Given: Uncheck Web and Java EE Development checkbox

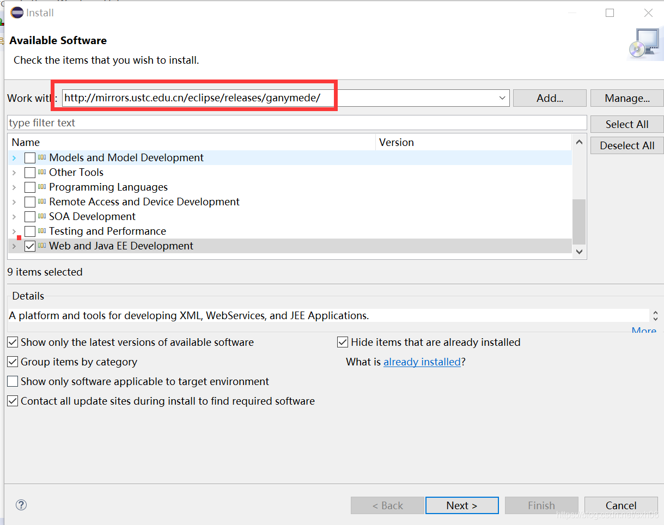Looking at the screenshot, I should pyautogui.click(x=30, y=246).
